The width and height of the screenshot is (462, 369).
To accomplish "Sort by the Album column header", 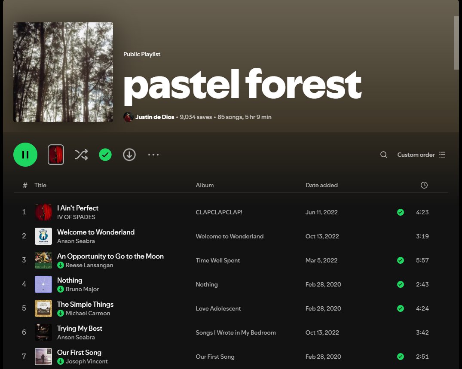I will pos(205,185).
